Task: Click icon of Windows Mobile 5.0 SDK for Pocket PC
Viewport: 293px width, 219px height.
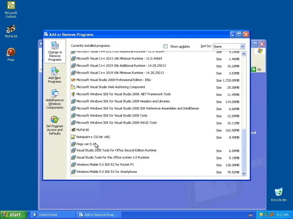Action: (x=73, y=165)
